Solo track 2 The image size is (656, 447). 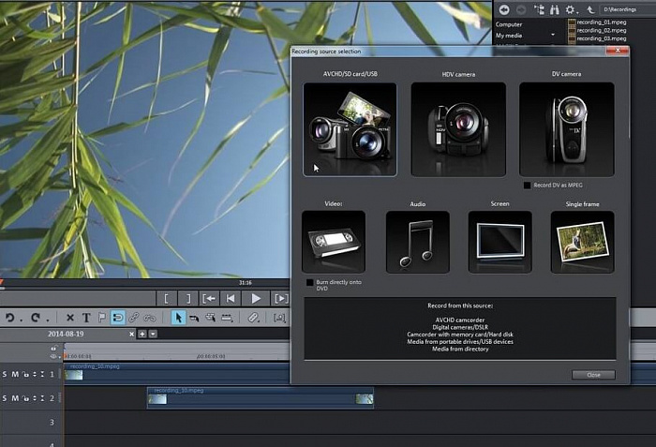[5, 398]
